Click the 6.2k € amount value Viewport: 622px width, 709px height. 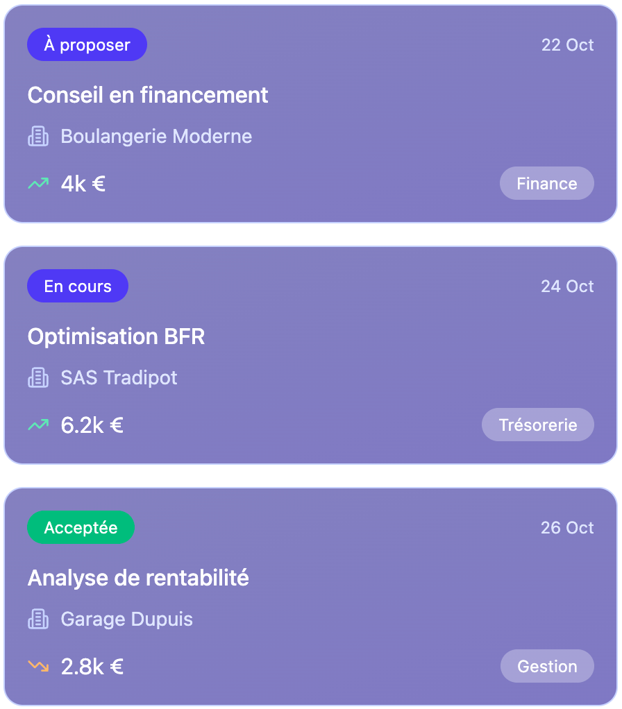pyautogui.click(x=92, y=425)
